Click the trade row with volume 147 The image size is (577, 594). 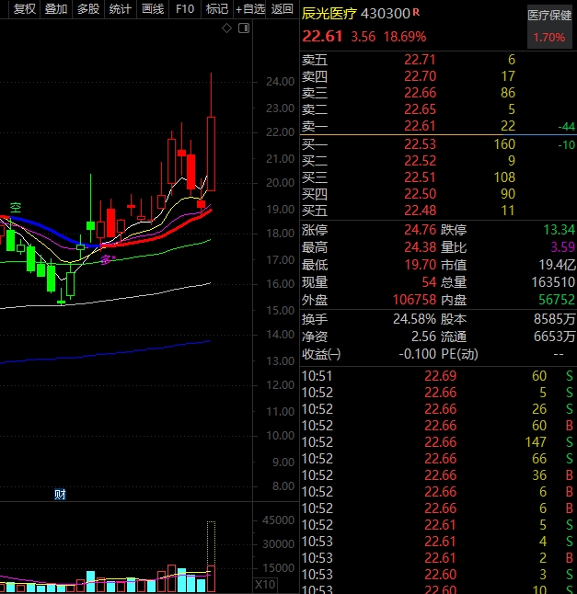[439, 442]
